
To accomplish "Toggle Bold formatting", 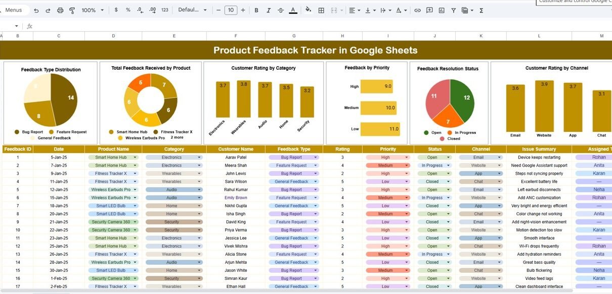I will click(x=256, y=10).
